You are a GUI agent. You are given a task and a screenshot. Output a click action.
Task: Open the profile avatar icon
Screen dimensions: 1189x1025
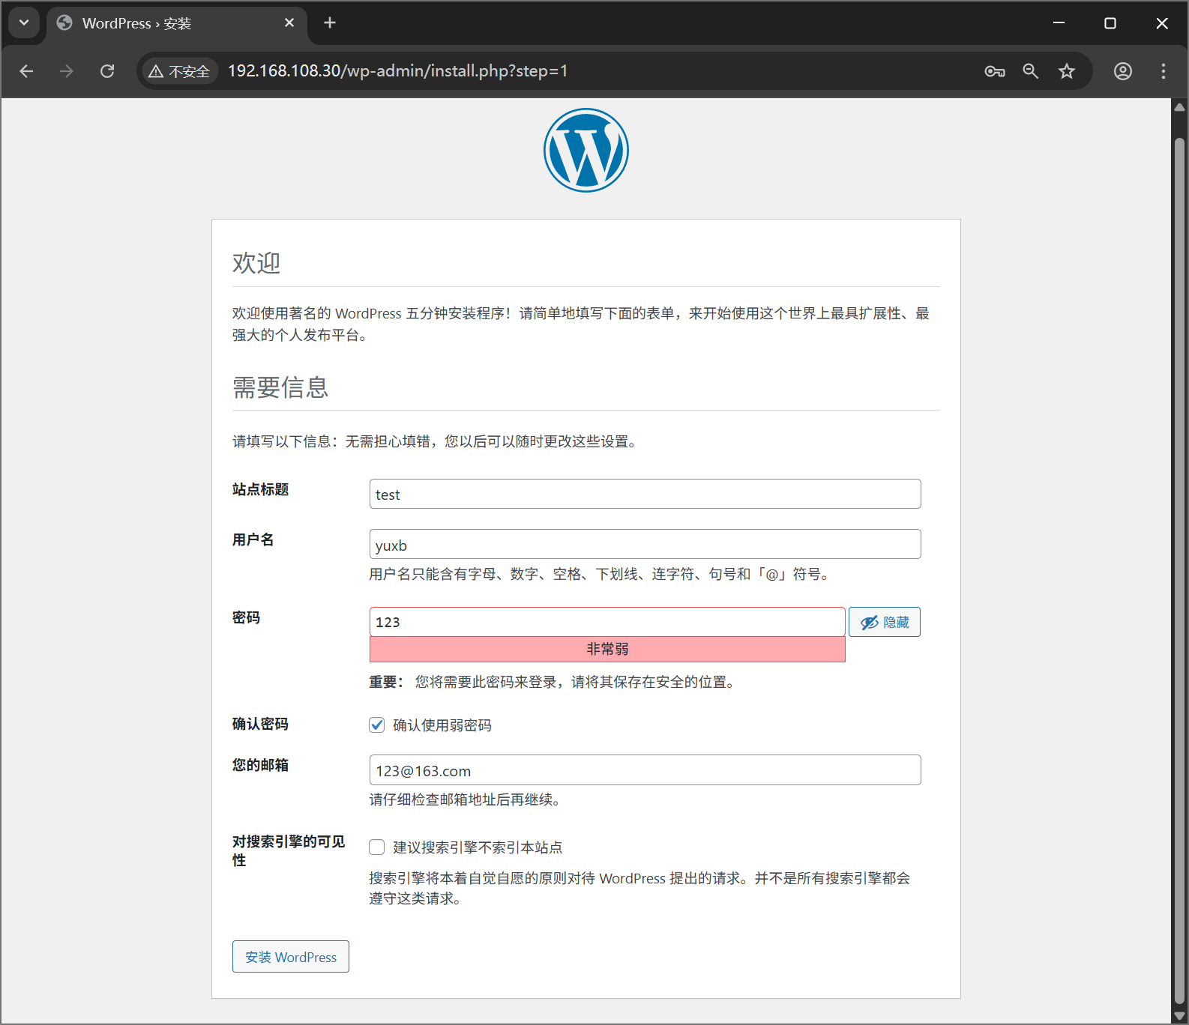(x=1123, y=71)
